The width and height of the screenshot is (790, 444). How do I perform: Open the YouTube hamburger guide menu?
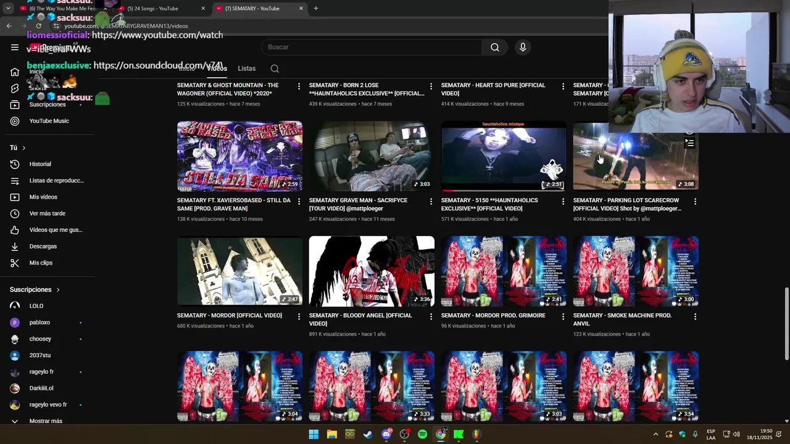[15, 47]
